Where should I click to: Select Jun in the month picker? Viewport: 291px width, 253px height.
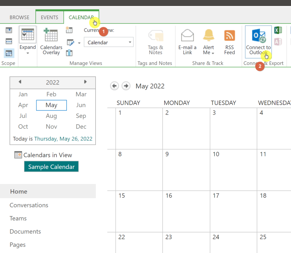coord(81,105)
